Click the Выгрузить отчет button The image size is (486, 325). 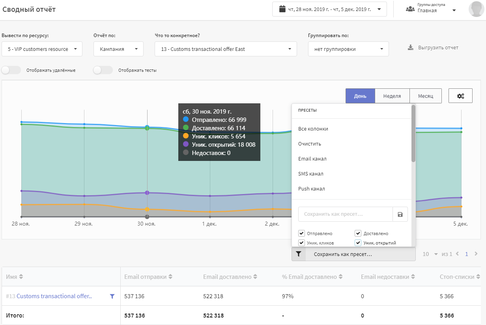pos(433,48)
